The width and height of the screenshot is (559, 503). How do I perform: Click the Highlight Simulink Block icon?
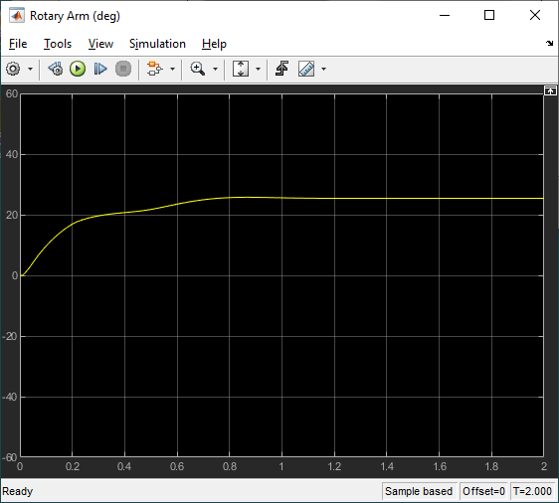pyautogui.click(x=155, y=69)
